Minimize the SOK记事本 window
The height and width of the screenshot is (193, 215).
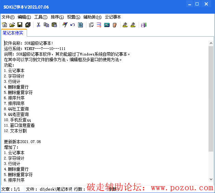190,4
